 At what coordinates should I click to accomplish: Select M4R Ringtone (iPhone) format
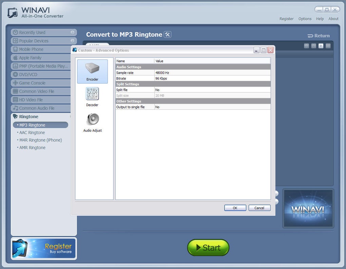40,140
